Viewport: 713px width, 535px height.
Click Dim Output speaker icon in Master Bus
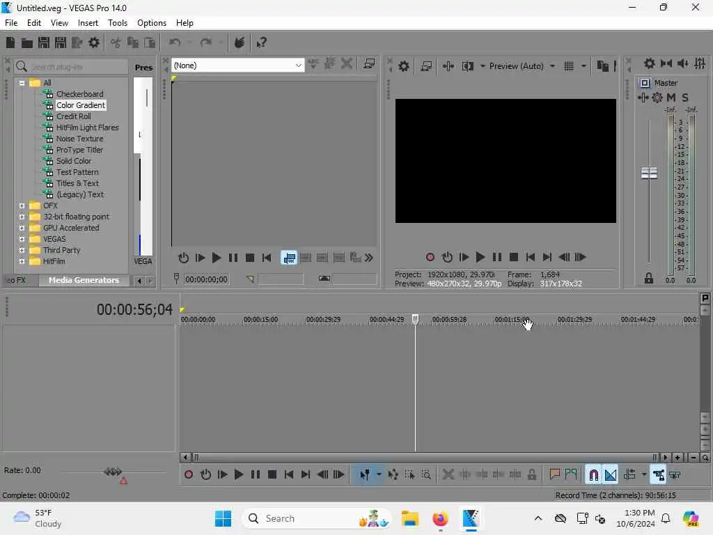coord(682,63)
